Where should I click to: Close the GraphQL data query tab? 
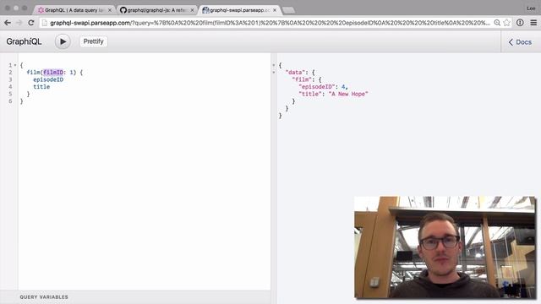click(x=110, y=10)
